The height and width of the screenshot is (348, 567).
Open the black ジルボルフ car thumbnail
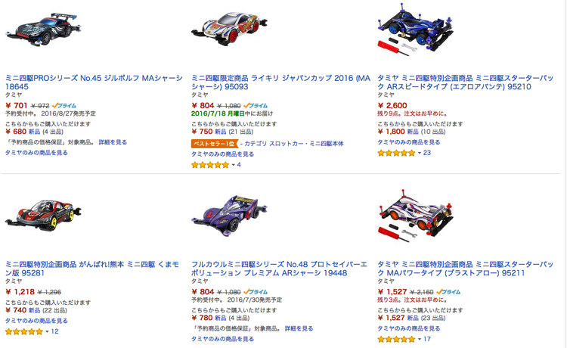pyautogui.click(x=43, y=30)
